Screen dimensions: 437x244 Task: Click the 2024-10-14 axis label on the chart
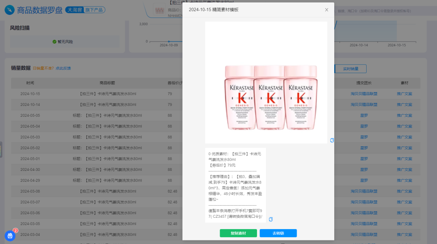359,45
